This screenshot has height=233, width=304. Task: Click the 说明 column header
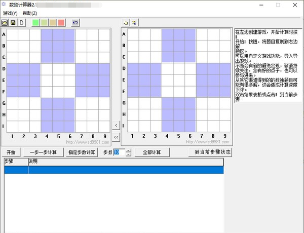tap(126, 162)
